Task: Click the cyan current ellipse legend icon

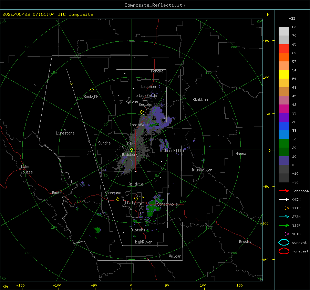Action: pyautogui.click(x=284, y=242)
